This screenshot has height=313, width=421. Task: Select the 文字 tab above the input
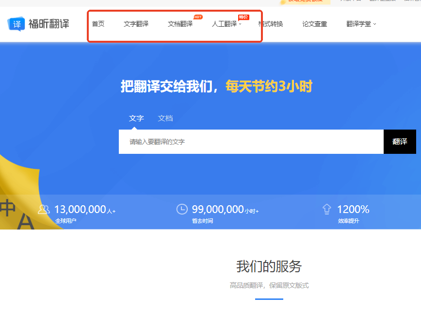[x=136, y=118]
